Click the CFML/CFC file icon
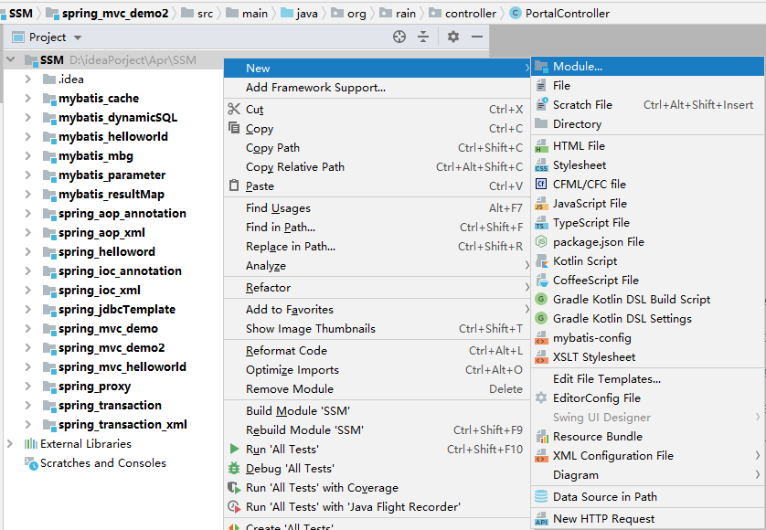Image resolution: width=766 pixels, height=530 pixels. coord(541,184)
